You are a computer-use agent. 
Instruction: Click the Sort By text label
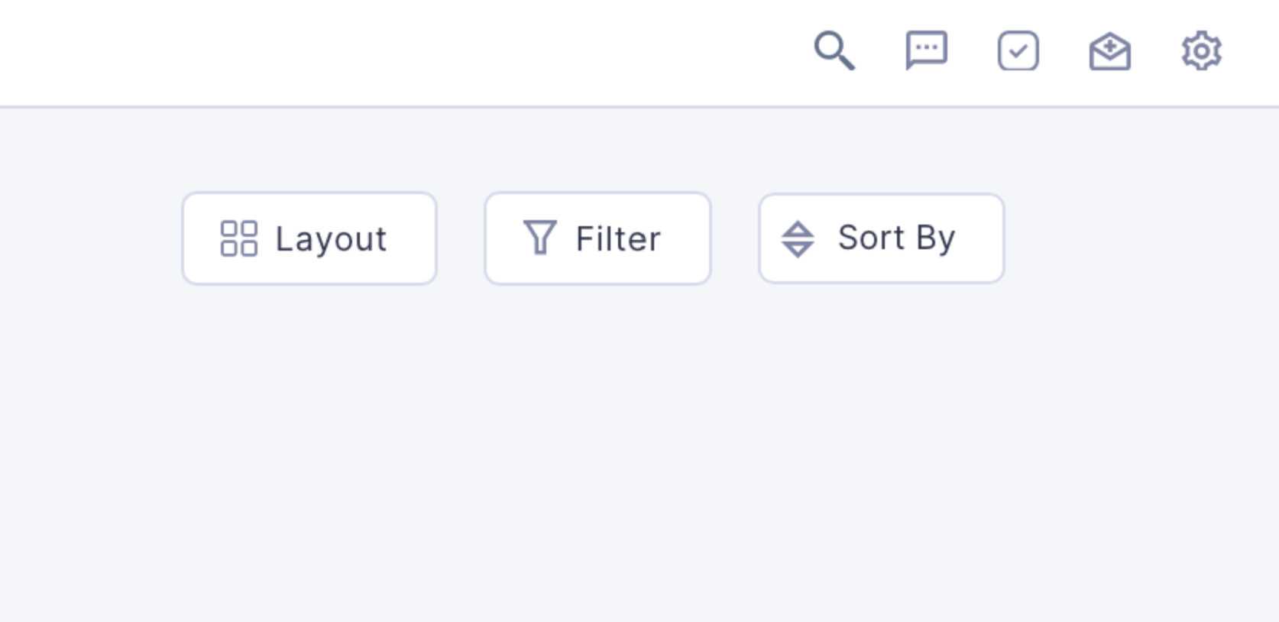tap(896, 238)
